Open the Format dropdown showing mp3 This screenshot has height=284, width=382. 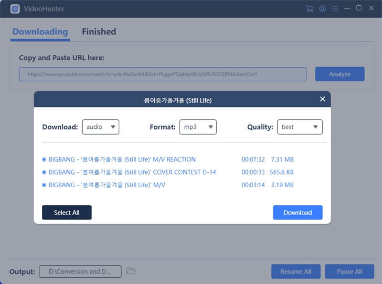[198, 127]
